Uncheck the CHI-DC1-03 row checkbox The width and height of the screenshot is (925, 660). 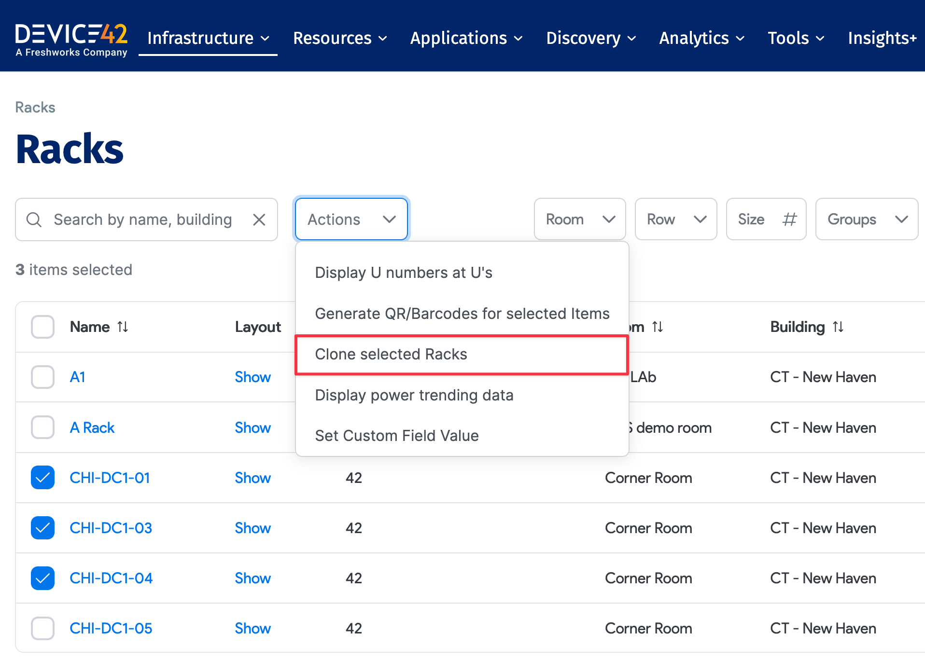tap(42, 528)
